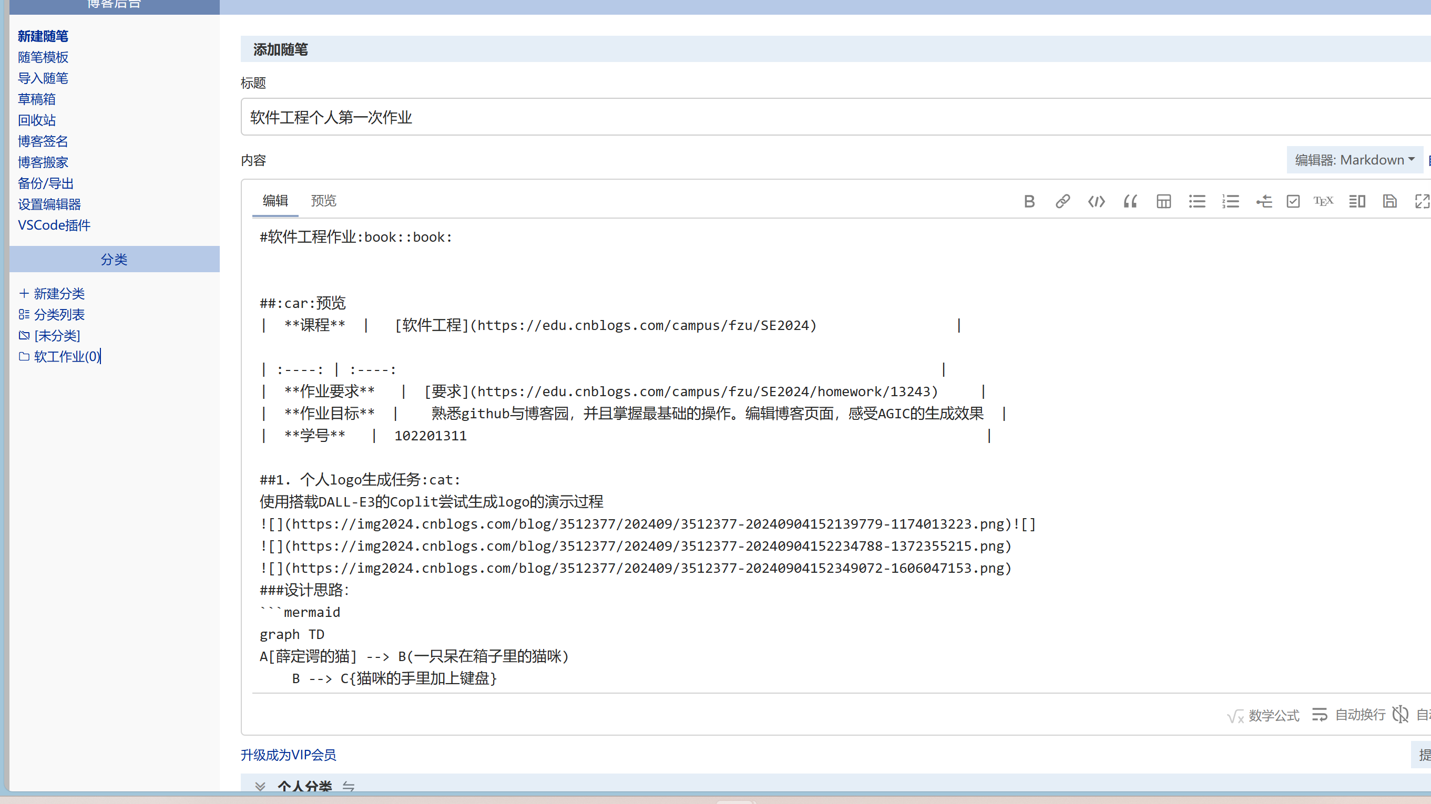This screenshot has width=1431, height=804.
Task: Click the 自动换行 word-wrap icon
Action: [x=1320, y=715]
